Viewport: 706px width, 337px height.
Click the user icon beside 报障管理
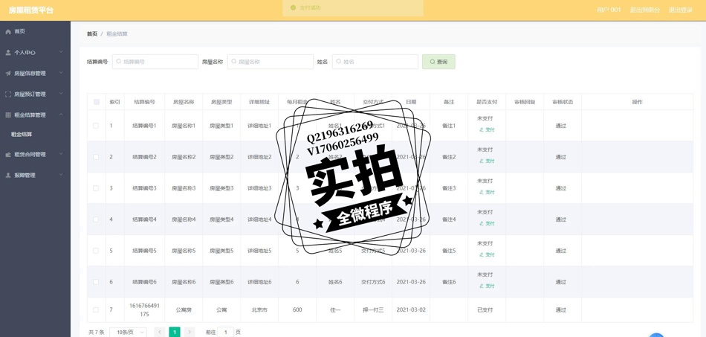click(8, 176)
